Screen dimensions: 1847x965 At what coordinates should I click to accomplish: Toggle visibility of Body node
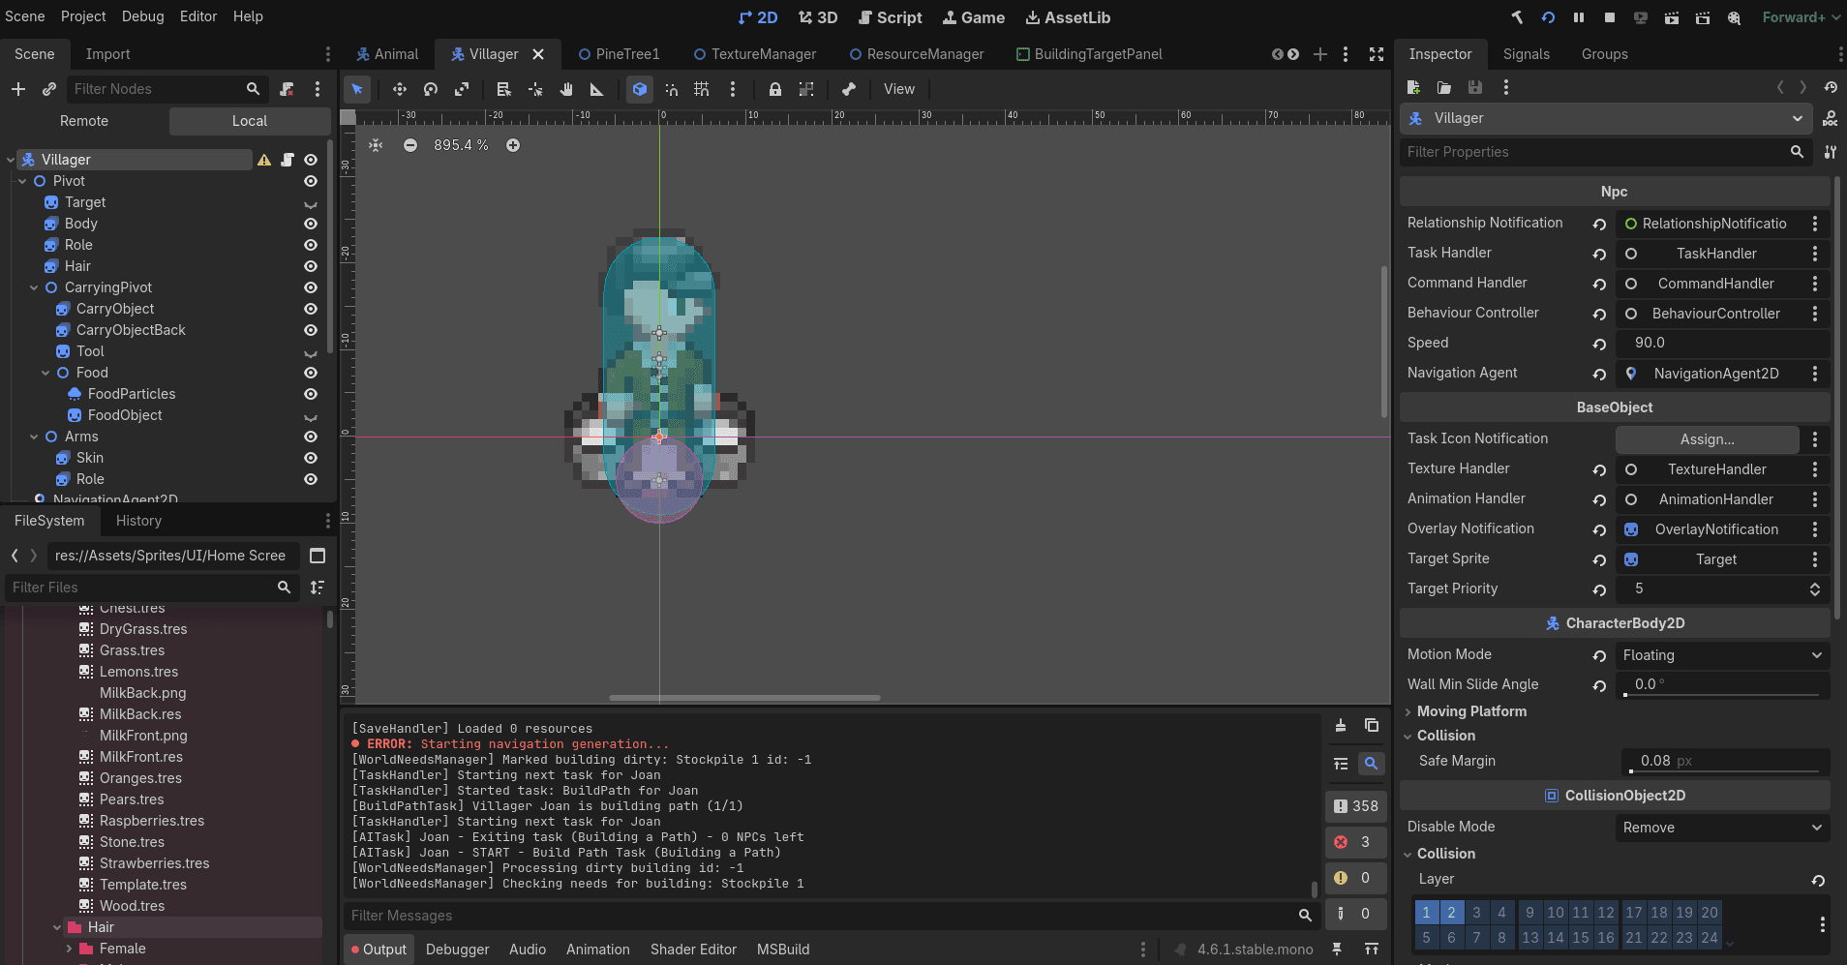(311, 224)
